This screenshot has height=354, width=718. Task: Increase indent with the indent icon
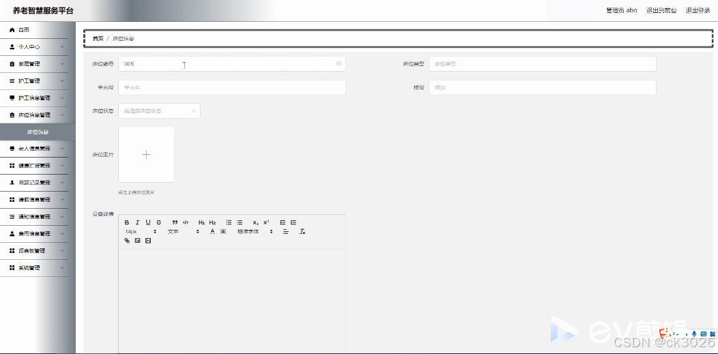(x=293, y=222)
